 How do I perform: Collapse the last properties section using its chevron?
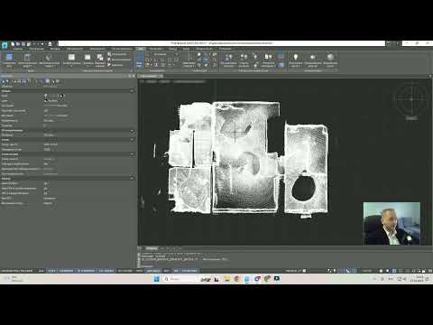[132, 179]
